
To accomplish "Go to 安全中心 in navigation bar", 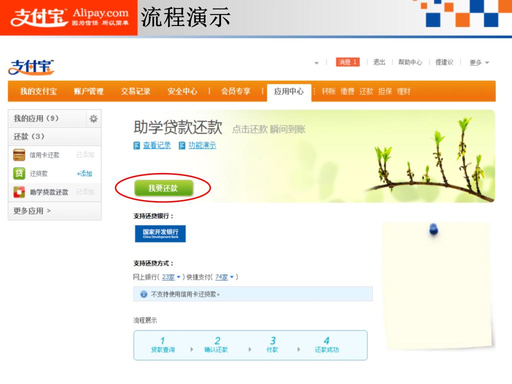I will 182,91.
